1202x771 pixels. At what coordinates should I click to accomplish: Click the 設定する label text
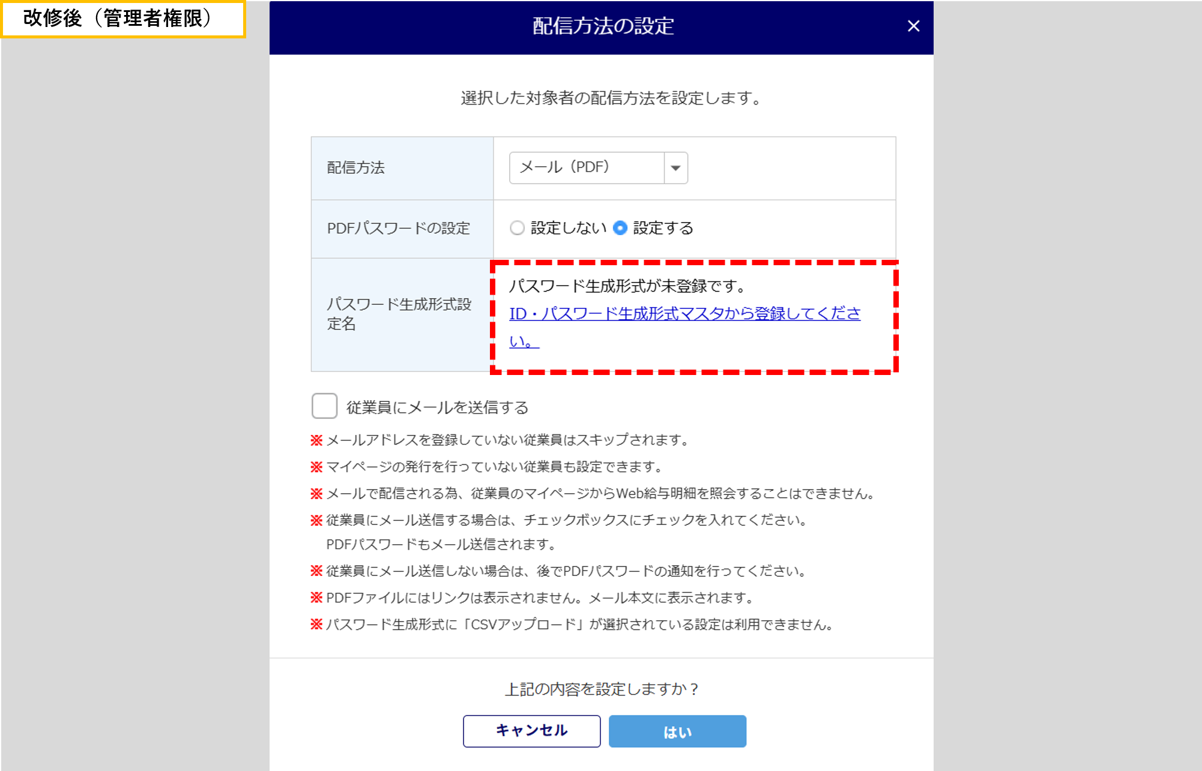tap(663, 228)
